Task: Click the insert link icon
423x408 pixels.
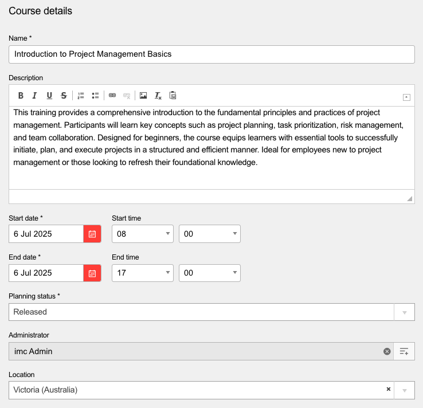Action: [112, 96]
